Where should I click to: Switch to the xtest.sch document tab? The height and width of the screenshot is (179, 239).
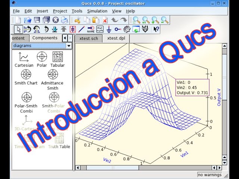coord(89,38)
